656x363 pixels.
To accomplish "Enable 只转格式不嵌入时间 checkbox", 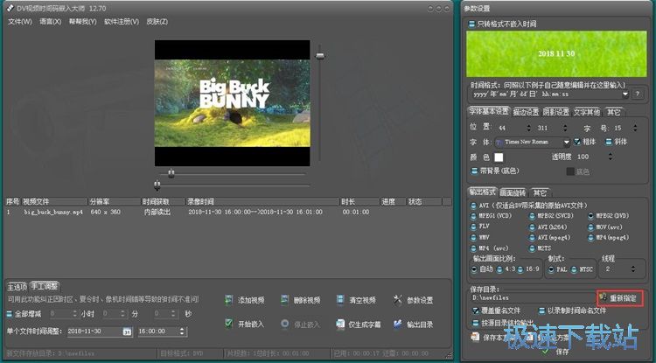I will click(x=471, y=24).
